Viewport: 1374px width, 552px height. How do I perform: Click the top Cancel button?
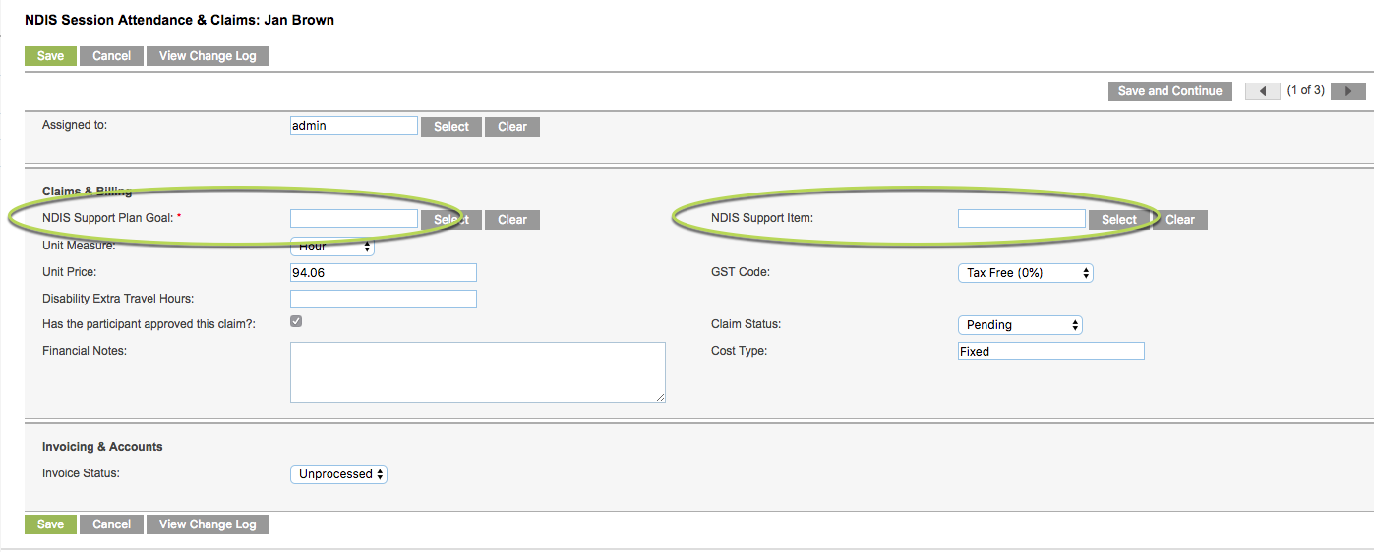[111, 56]
